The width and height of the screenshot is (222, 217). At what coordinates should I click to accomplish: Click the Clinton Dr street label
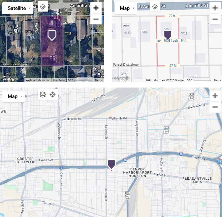[48, 203]
